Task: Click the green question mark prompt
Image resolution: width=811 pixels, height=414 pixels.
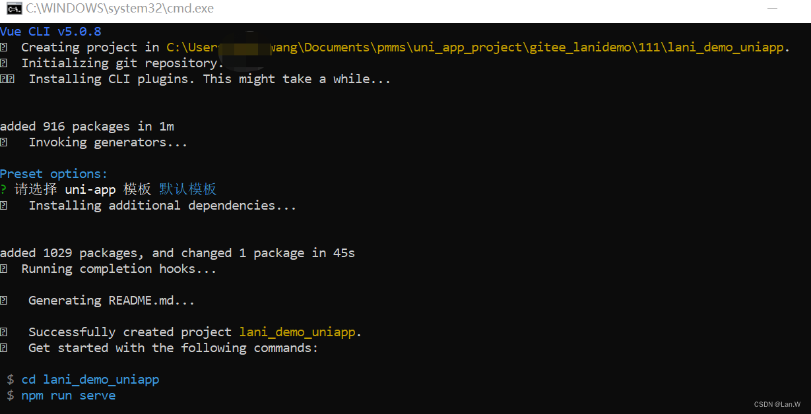Action: coord(3,190)
